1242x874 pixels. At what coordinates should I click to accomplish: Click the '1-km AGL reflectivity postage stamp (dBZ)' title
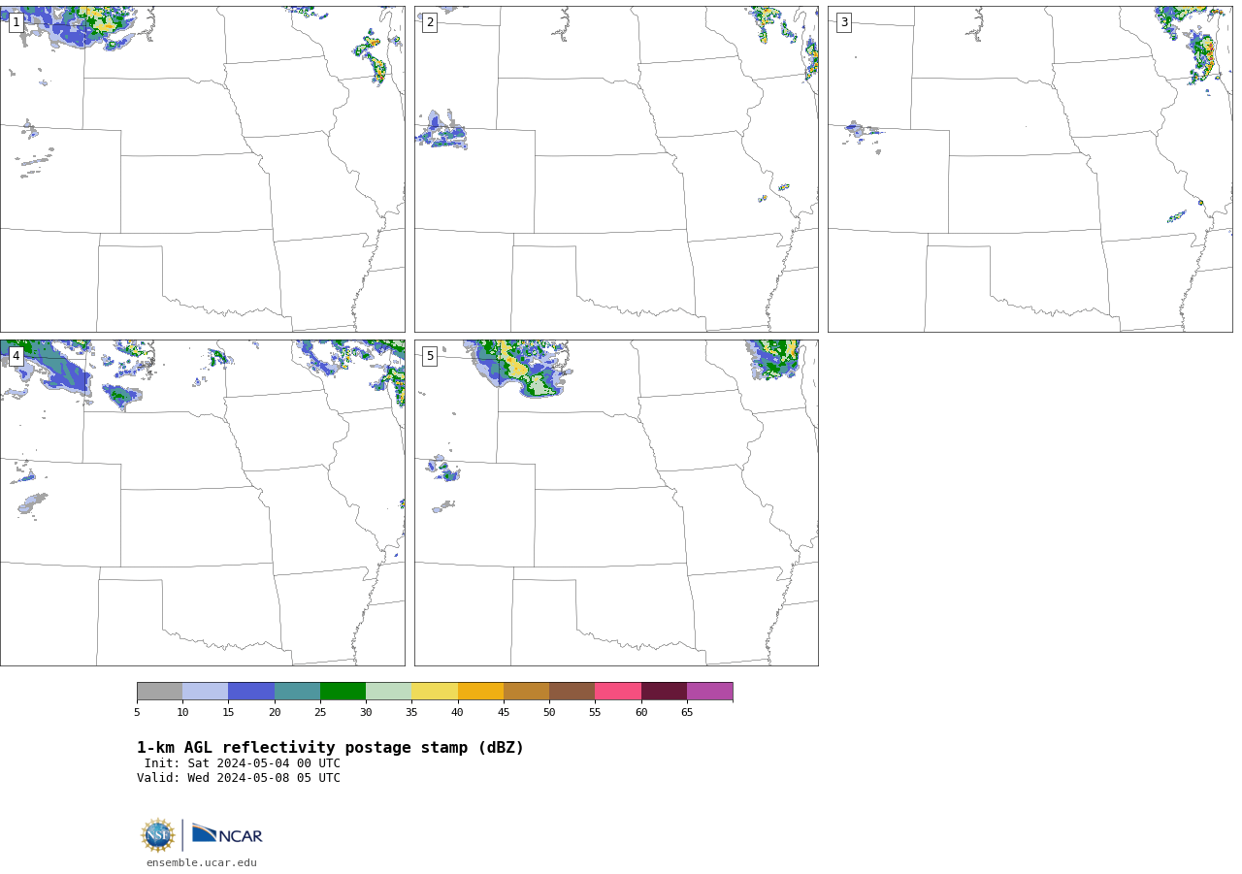click(x=330, y=748)
